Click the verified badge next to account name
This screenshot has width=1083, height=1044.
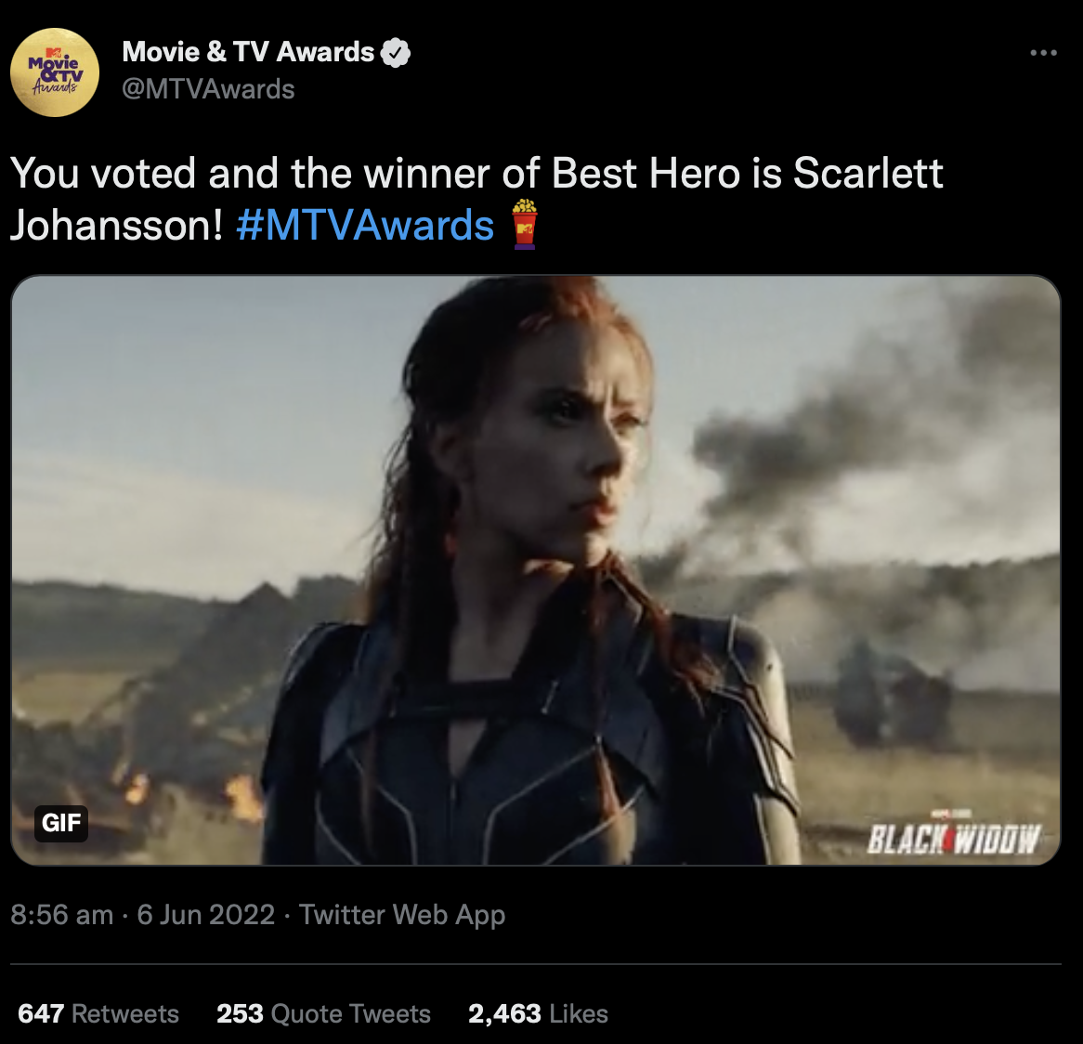click(397, 53)
